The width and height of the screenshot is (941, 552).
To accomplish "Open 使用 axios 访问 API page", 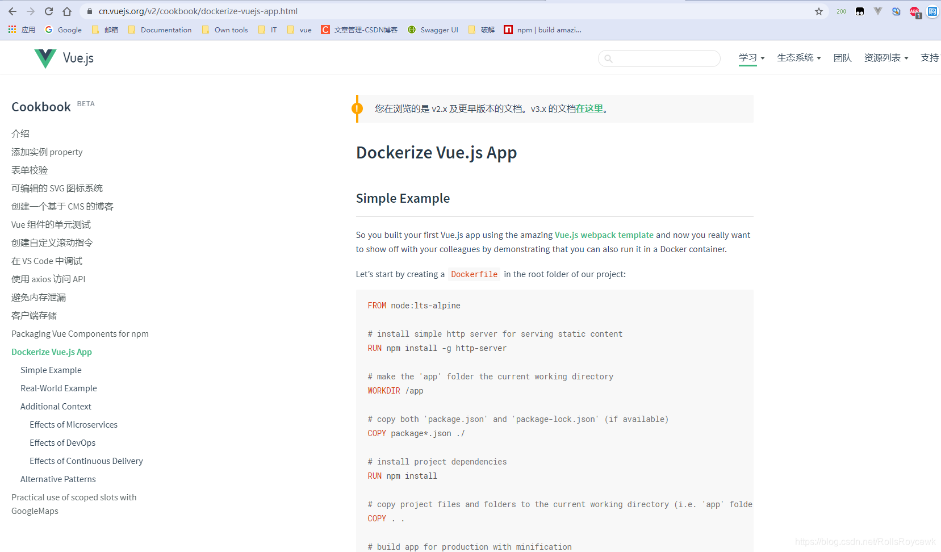I will [x=48, y=279].
